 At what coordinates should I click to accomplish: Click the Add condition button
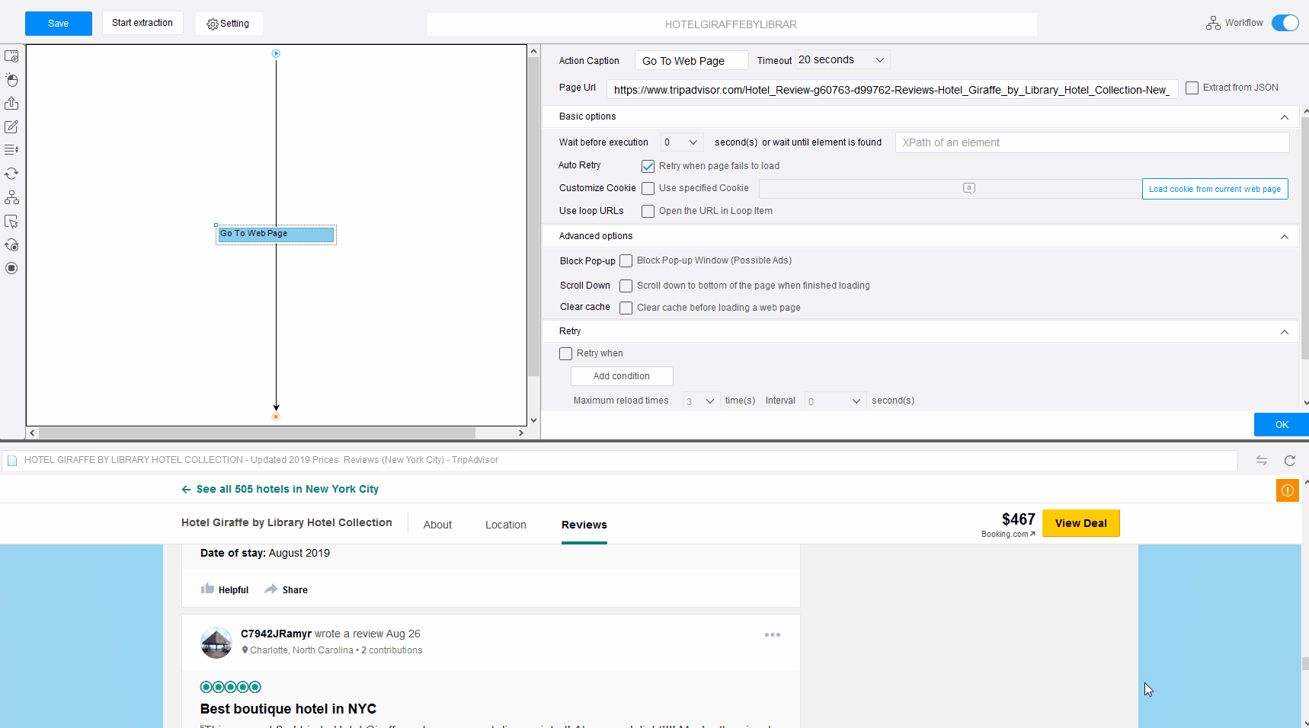pyautogui.click(x=622, y=376)
